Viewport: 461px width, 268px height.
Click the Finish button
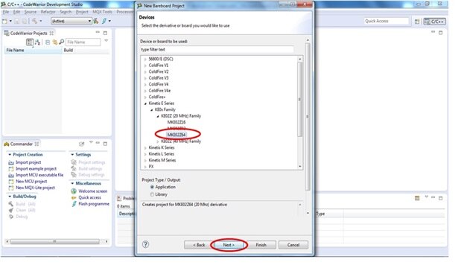(261, 245)
